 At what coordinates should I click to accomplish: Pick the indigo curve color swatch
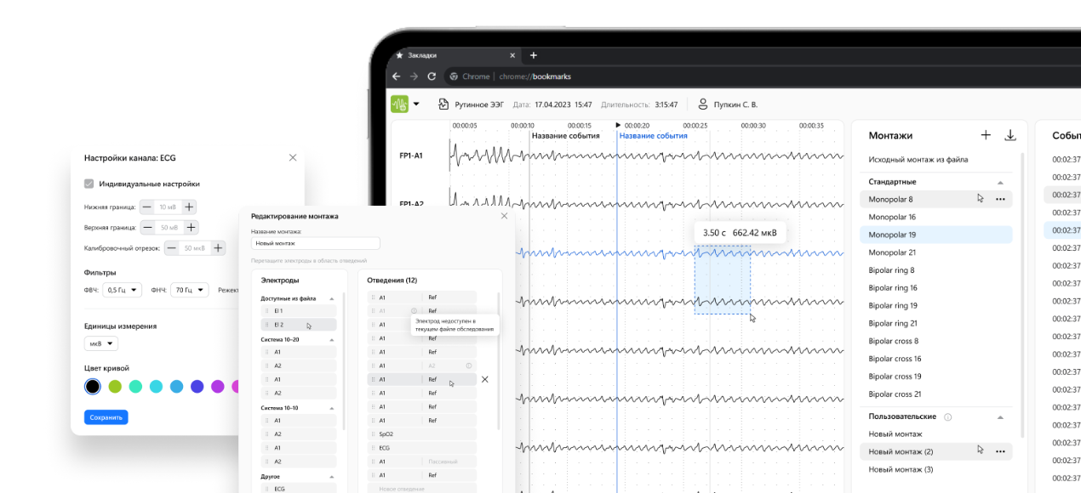tap(197, 387)
